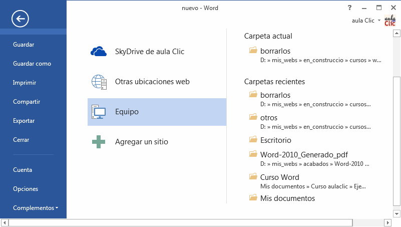
Task: Choose Exportar from the backstage menu
Action: tap(24, 121)
